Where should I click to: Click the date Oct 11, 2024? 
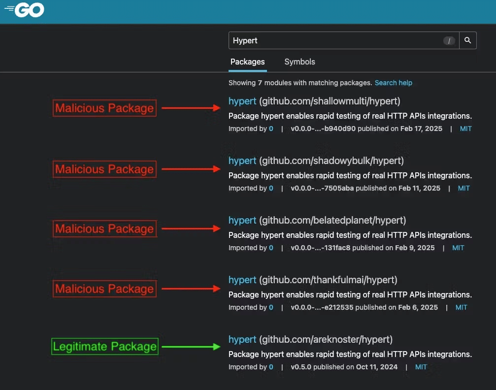(x=377, y=367)
